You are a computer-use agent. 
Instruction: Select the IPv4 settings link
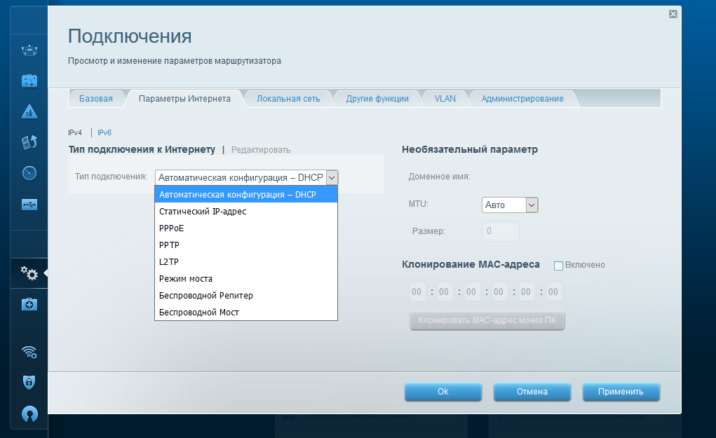[x=75, y=132]
